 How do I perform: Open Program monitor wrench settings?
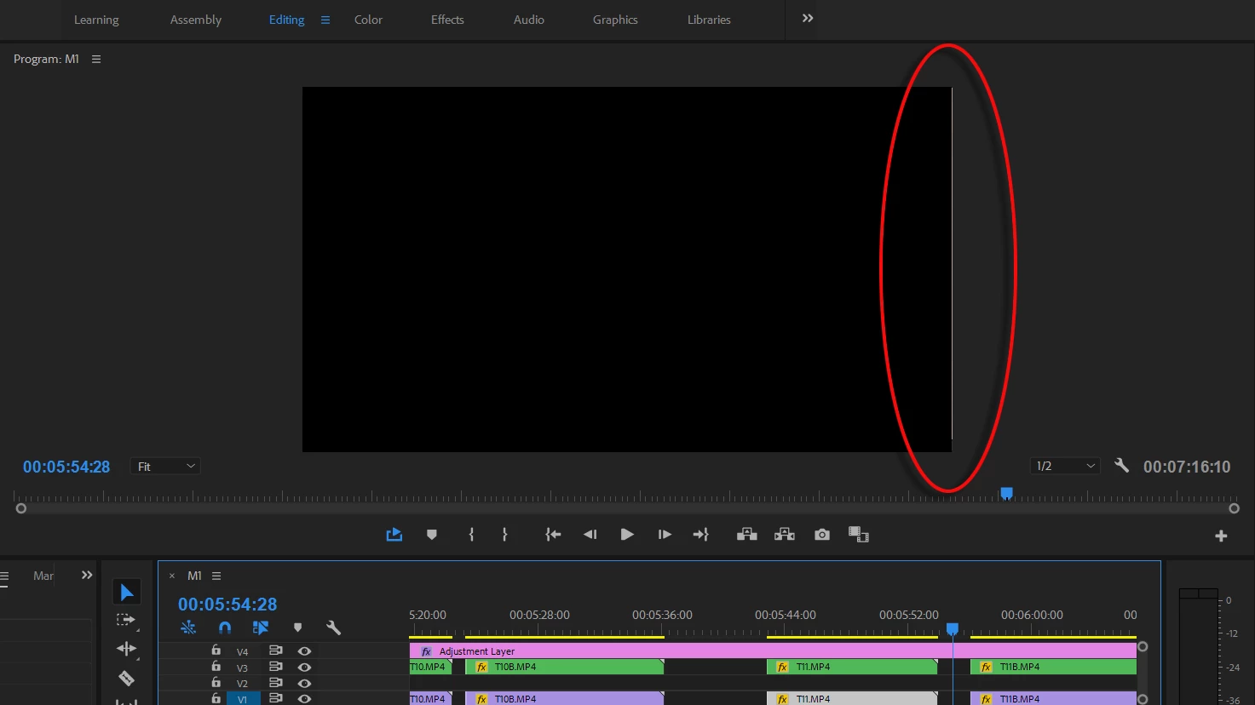1121,466
